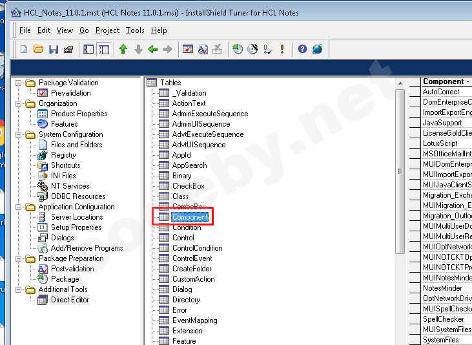The height and width of the screenshot is (345, 472).
Task: Open the CustomAction table
Action: pos(194,279)
